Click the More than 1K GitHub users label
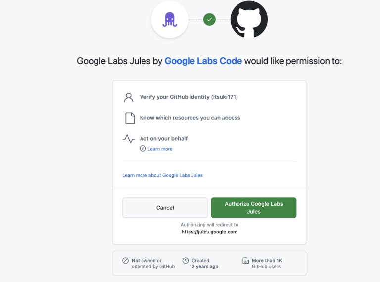 tap(267, 263)
